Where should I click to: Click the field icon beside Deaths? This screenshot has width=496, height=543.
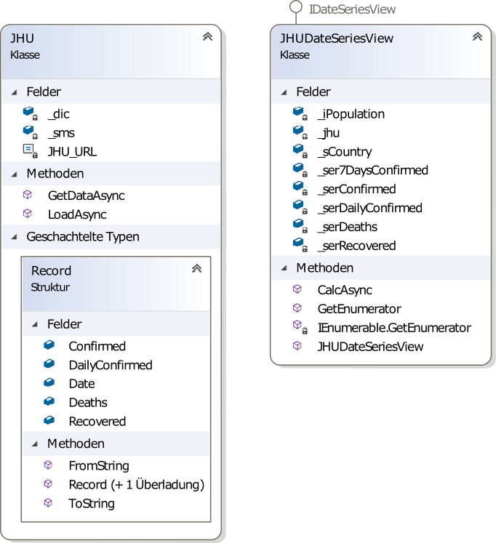pos(49,401)
